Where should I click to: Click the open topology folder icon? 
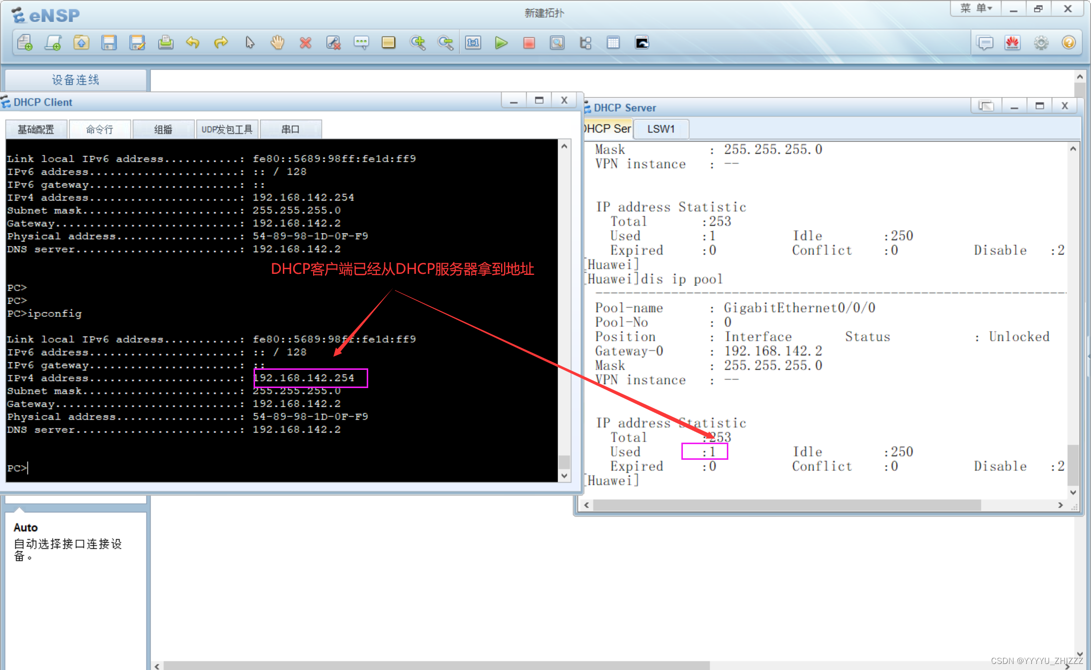point(81,43)
